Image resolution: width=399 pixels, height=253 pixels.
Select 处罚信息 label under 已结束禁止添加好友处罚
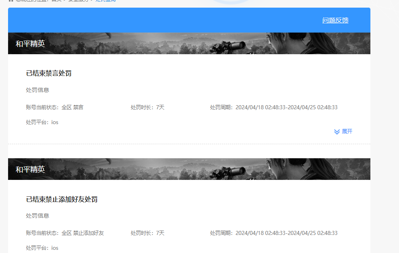point(37,216)
